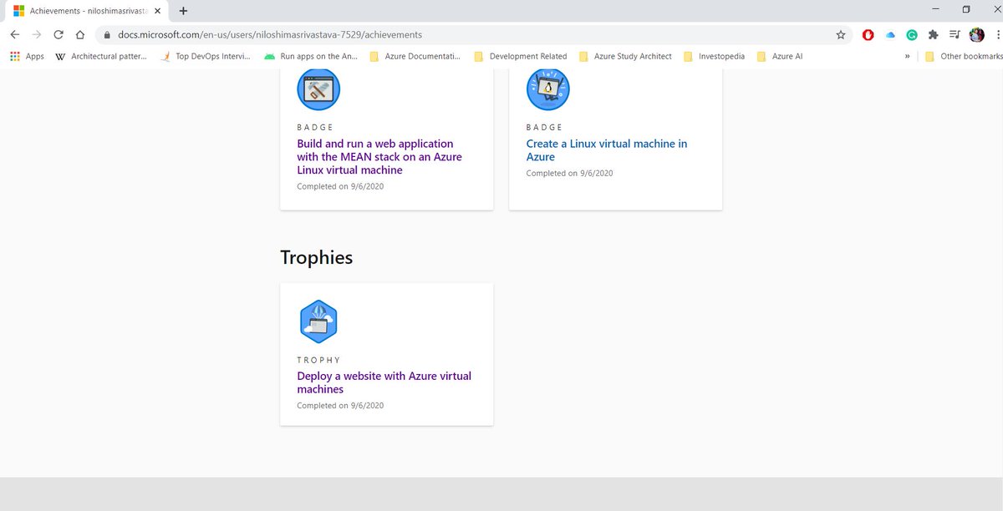Open the Other bookmarks folder
1003x511 pixels.
coord(963,56)
